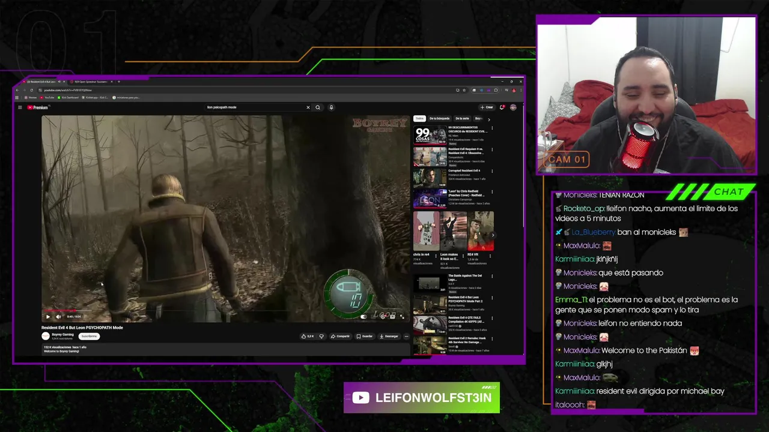The height and width of the screenshot is (432, 769).
Task: Clear the search box with the X
Action: point(308,107)
